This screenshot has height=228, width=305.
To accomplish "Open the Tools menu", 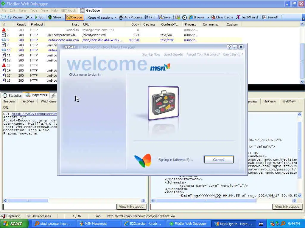I will click(34, 10).
